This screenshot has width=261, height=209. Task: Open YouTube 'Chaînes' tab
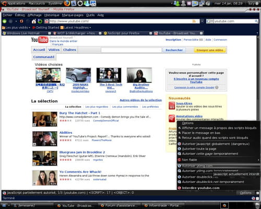point(69,50)
